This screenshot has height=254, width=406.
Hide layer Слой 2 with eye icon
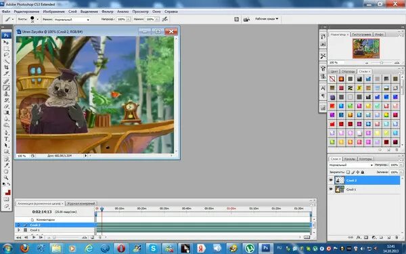[331, 180]
